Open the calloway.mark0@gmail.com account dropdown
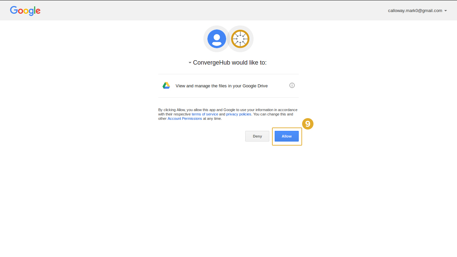Viewport: 457px width, 257px height. click(418, 11)
